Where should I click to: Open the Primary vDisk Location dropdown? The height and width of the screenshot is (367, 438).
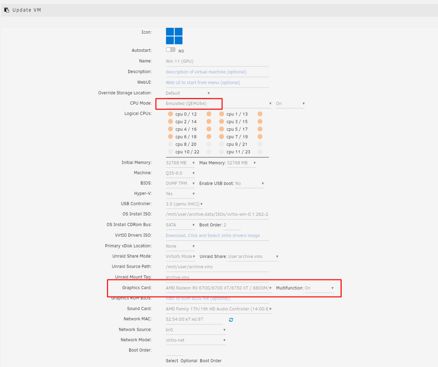point(180,246)
